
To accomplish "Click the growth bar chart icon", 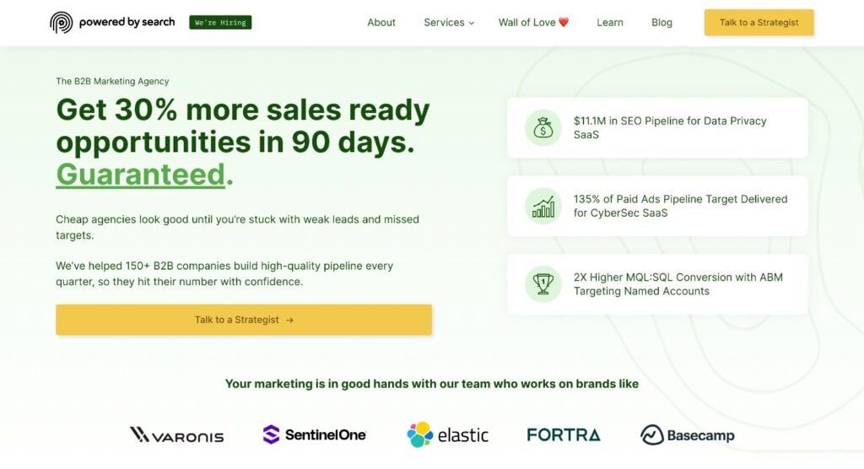I will (x=543, y=206).
